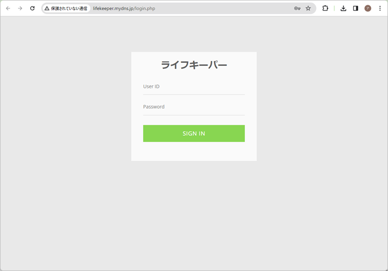Focus the Password input field
The height and width of the screenshot is (271, 388).
click(x=194, y=107)
